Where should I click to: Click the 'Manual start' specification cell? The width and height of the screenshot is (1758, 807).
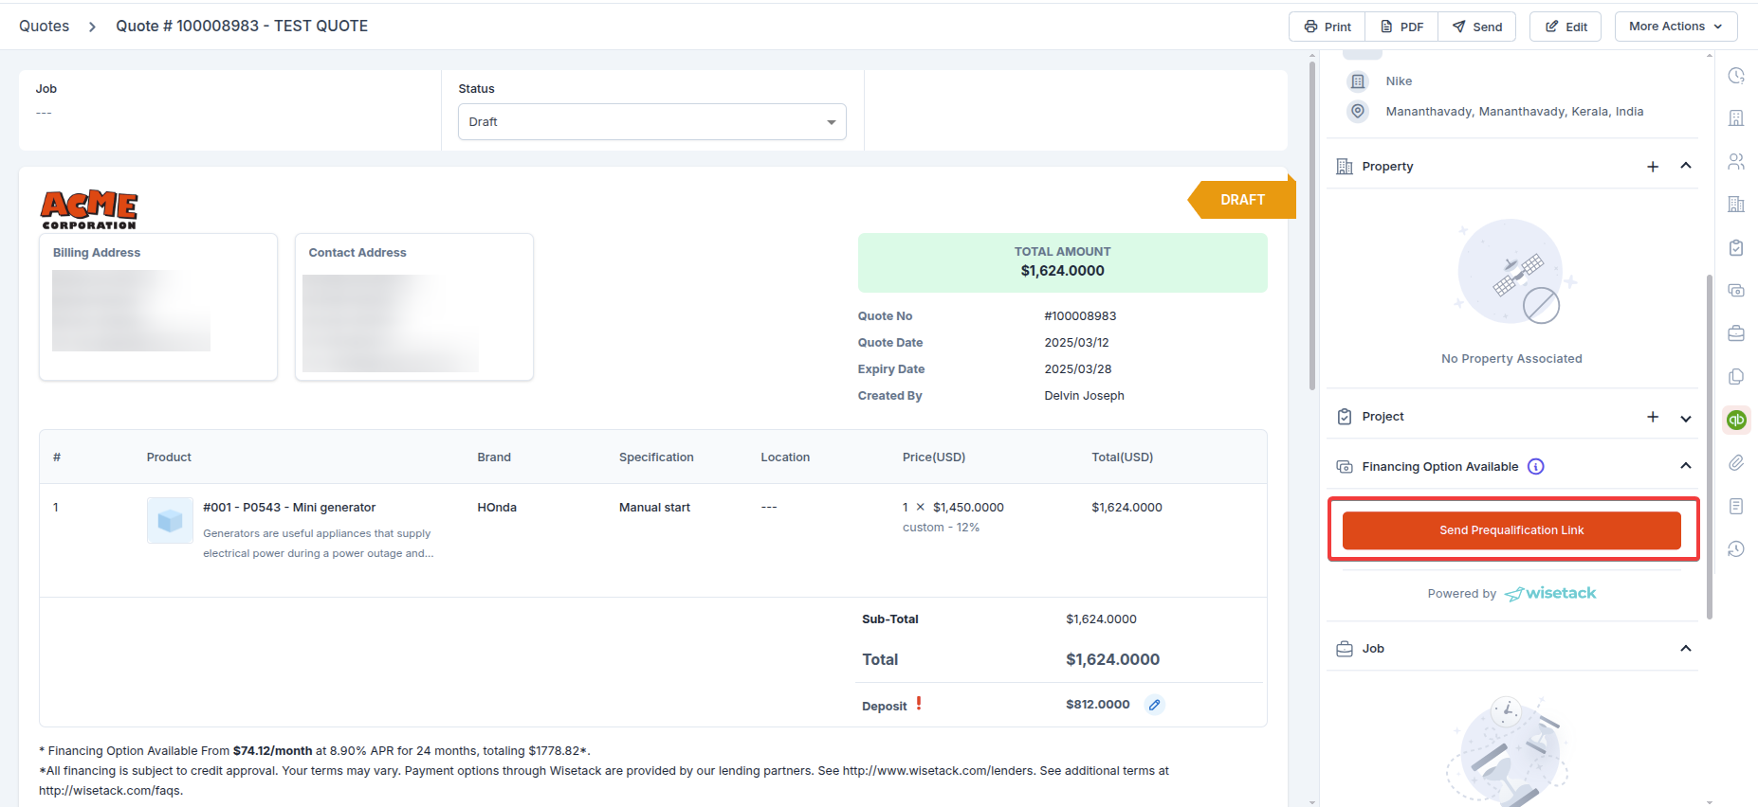[x=654, y=507]
